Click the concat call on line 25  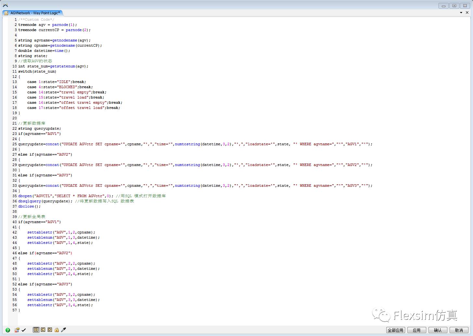tap(52, 144)
